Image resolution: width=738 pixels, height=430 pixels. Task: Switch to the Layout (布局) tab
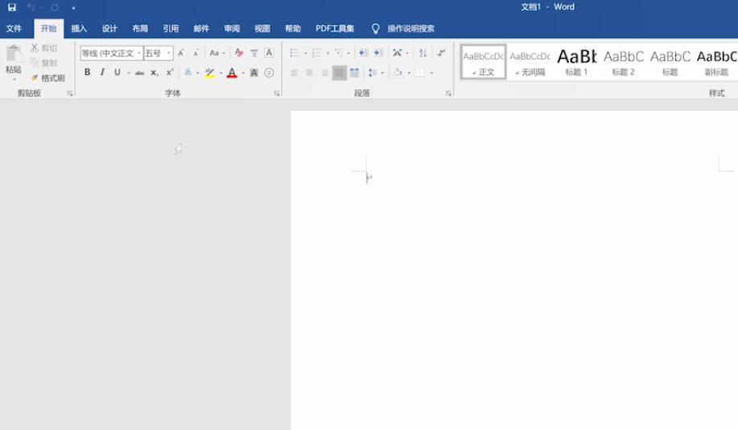click(x=140, y=29)
